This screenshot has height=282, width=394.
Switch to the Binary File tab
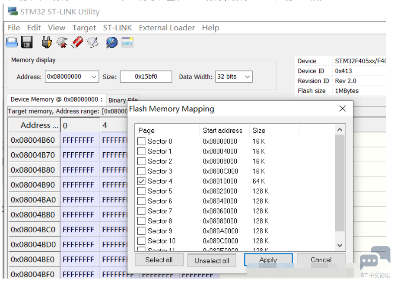(x=123, y=100)
